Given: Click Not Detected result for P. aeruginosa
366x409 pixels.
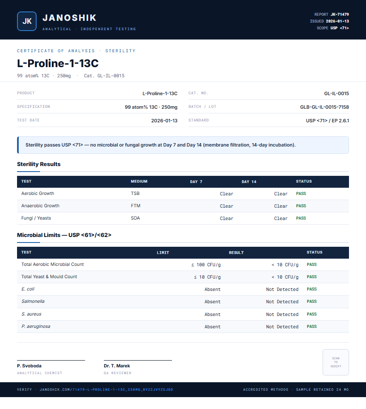Looking at the screenshot, I should coord(282,327).
